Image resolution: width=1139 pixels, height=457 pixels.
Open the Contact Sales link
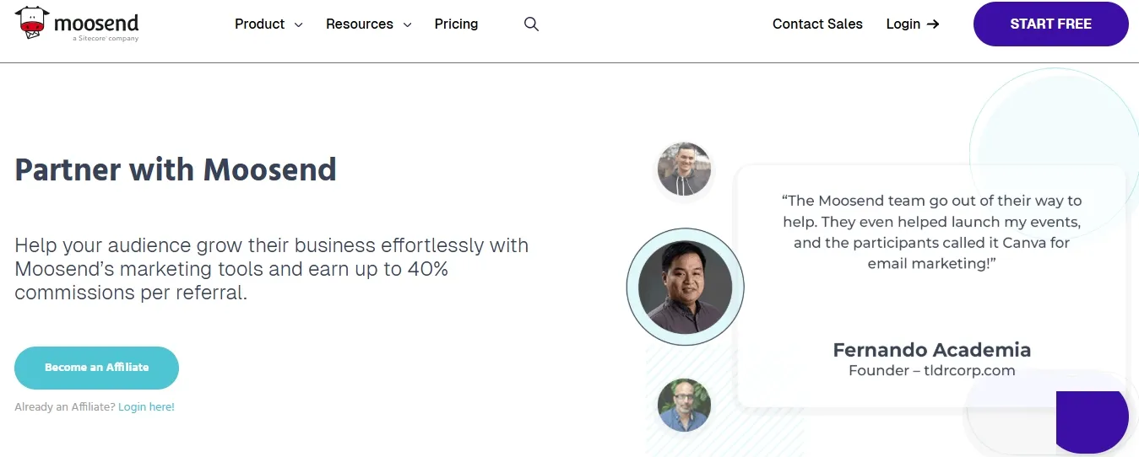pos(817,24)
